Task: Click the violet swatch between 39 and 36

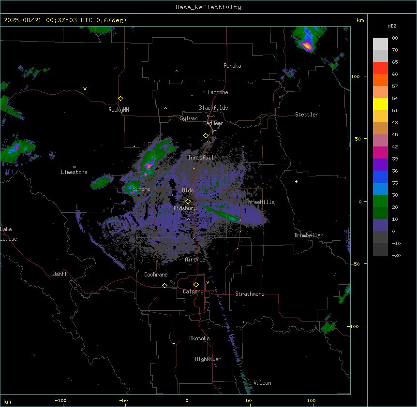Action: pos(380,165)
